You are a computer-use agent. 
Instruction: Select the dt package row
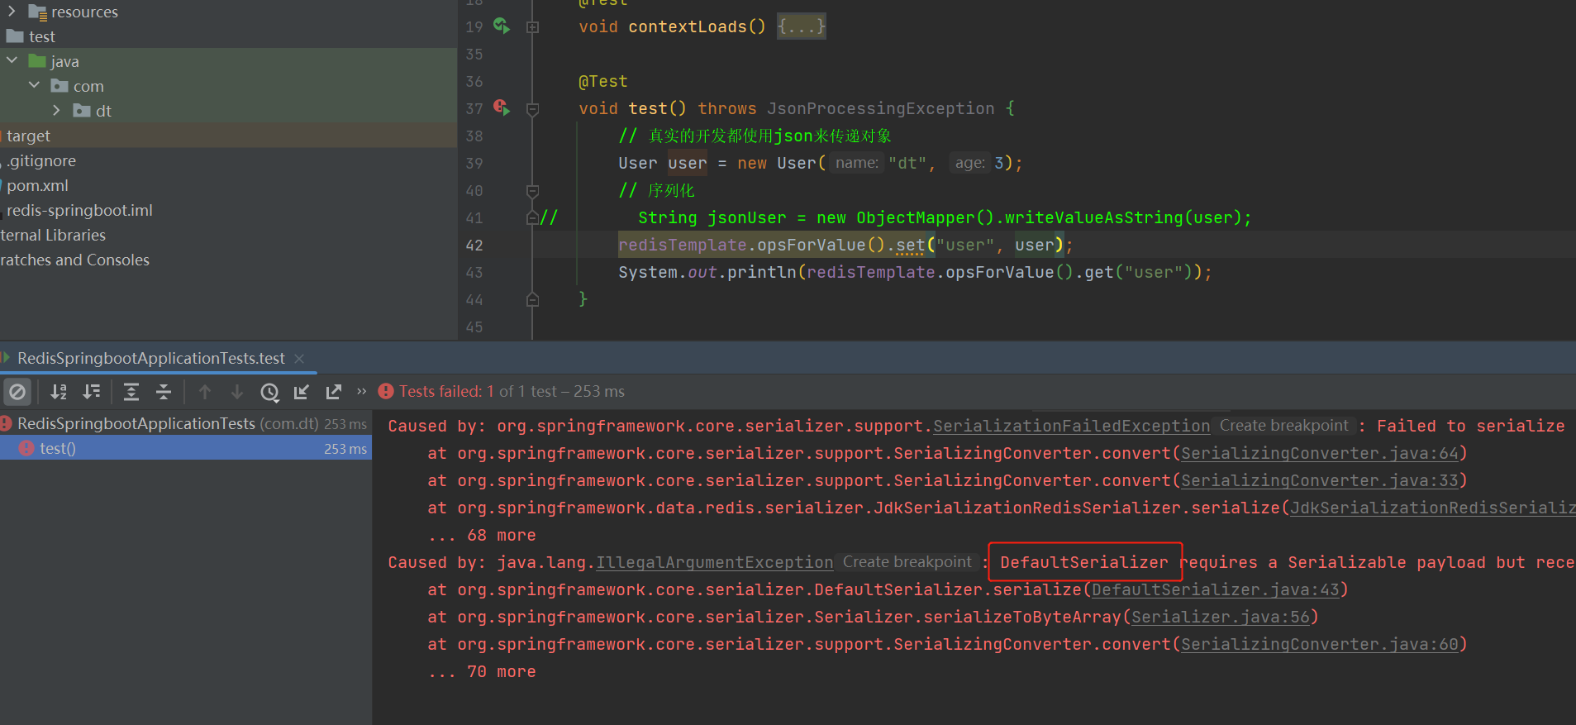[x=228, y=111]
